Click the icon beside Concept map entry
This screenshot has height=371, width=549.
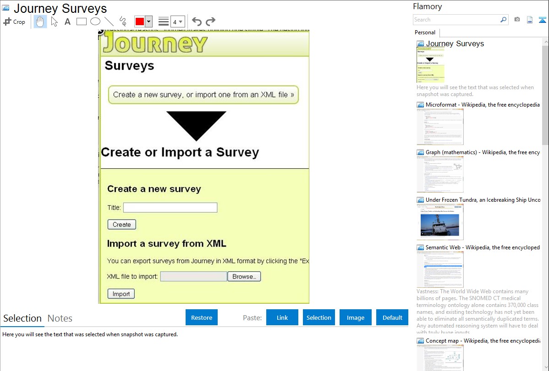420,341
